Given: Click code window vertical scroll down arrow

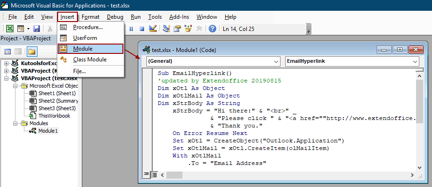Looking at the screenshot, I should pos(419,168).
